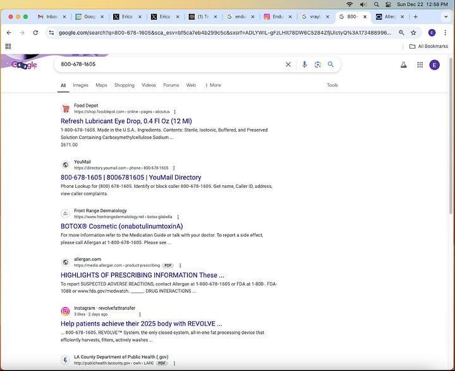The image size is (455, 371).
Task: Open Chrome profile avatar E in toolbar
Action: point(432,33)
